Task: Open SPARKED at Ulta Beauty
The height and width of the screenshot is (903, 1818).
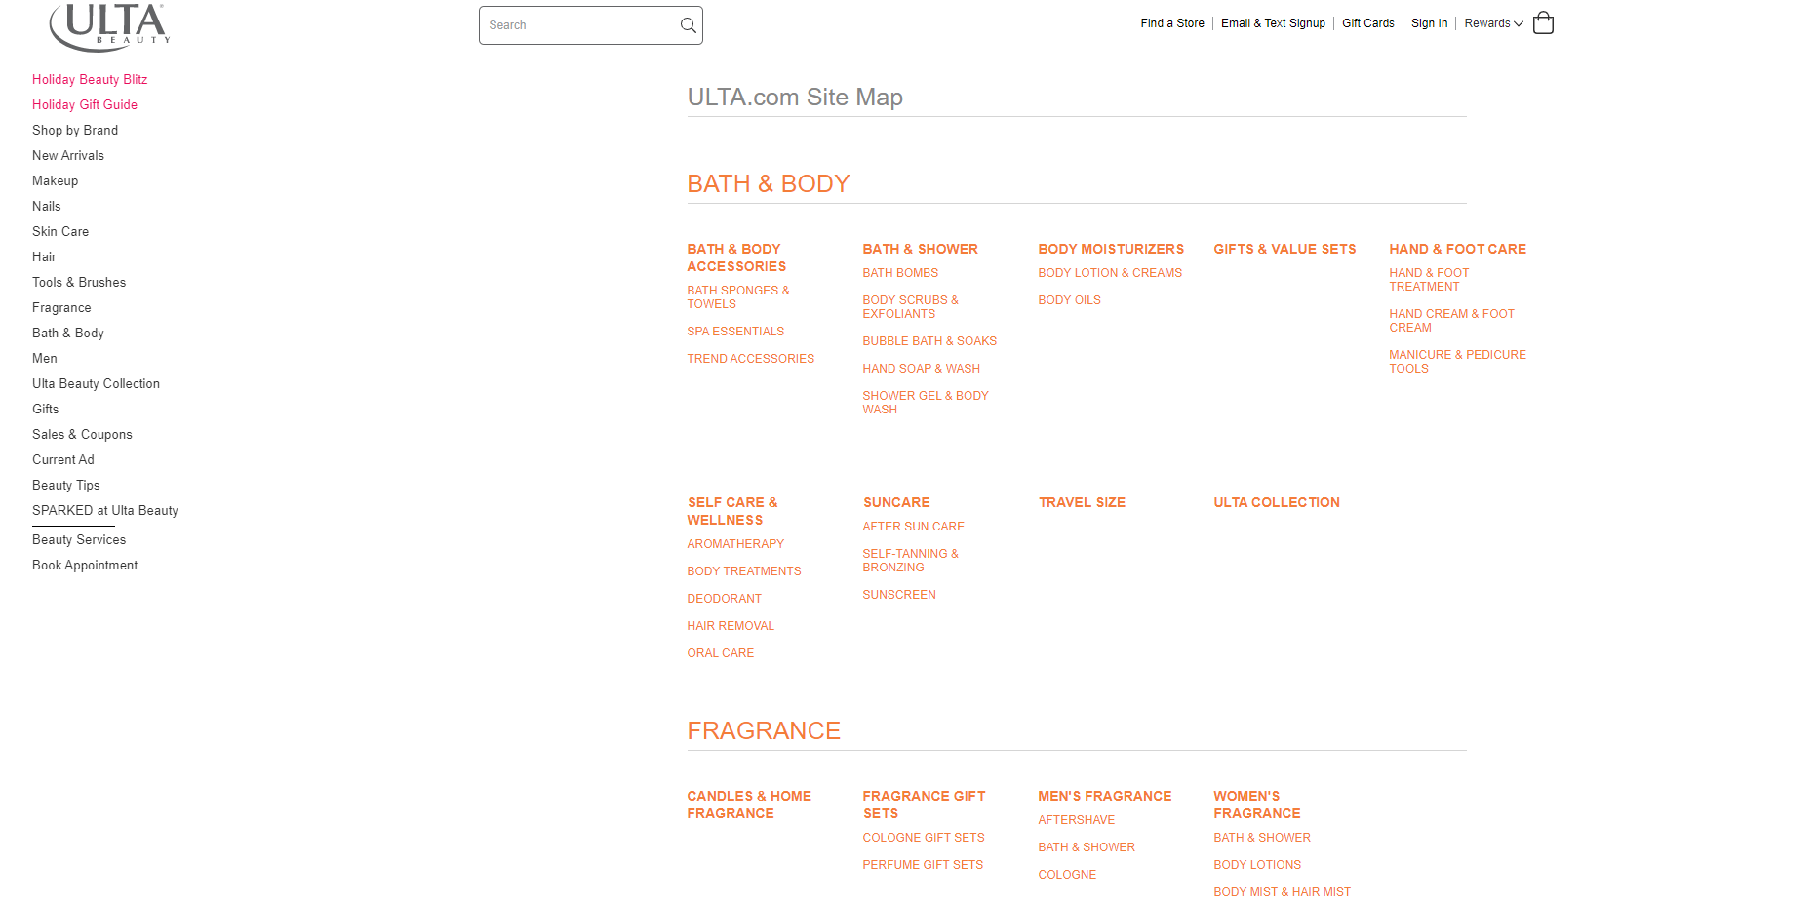Action: click(x=105, y=510)
